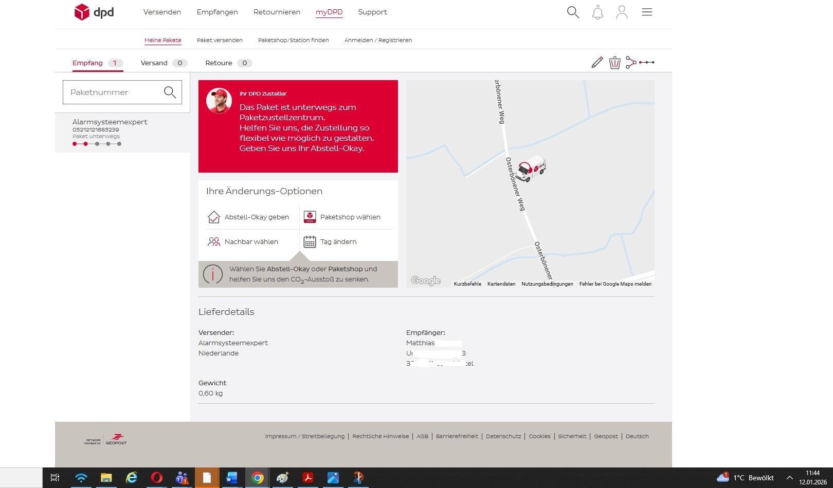
Task: Switch to the Retoure tab
Action: [219, 63]
